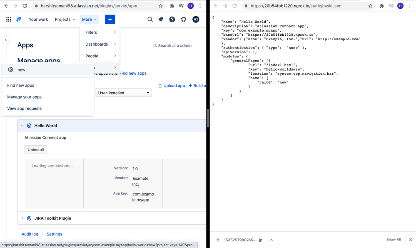Click the blue Create plus button
Image resolution: width=416 pixels, height=248 pixels.
click(110, 20)
